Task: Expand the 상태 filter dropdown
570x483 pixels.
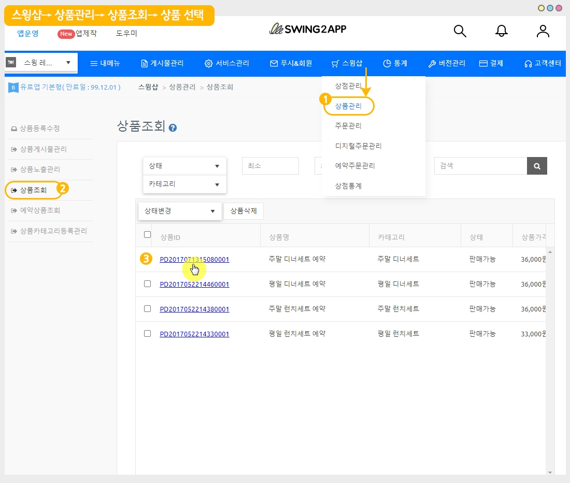Action: tap(184, 166)
